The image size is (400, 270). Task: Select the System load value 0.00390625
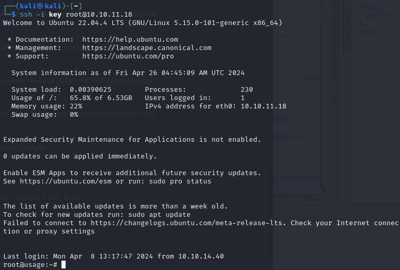(91, 90)
